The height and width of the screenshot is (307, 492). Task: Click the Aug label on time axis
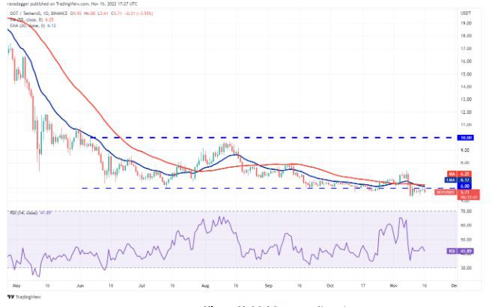[204, 285]
